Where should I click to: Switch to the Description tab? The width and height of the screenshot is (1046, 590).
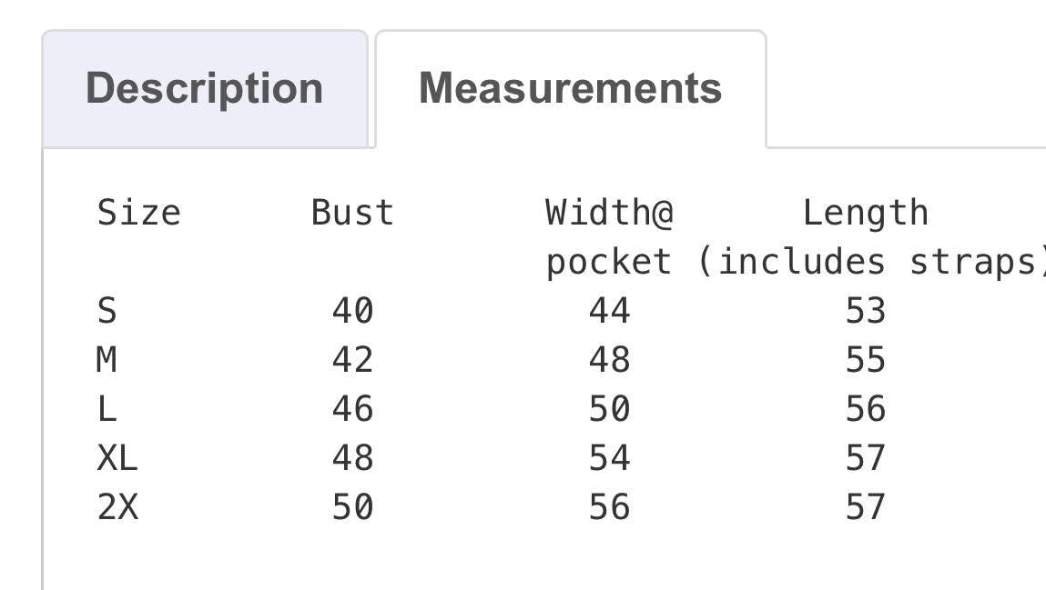pyautogui.click(x=204, y=88)
